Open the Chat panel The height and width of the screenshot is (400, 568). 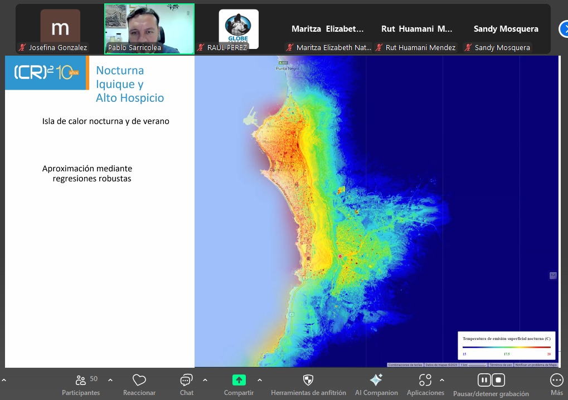[x=186, y=381]
